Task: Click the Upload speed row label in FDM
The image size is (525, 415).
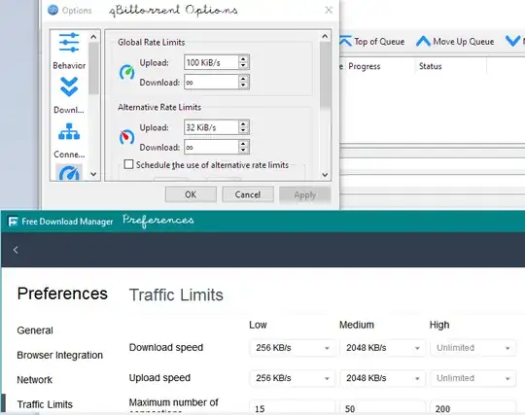Action: (x=159, y=377)
